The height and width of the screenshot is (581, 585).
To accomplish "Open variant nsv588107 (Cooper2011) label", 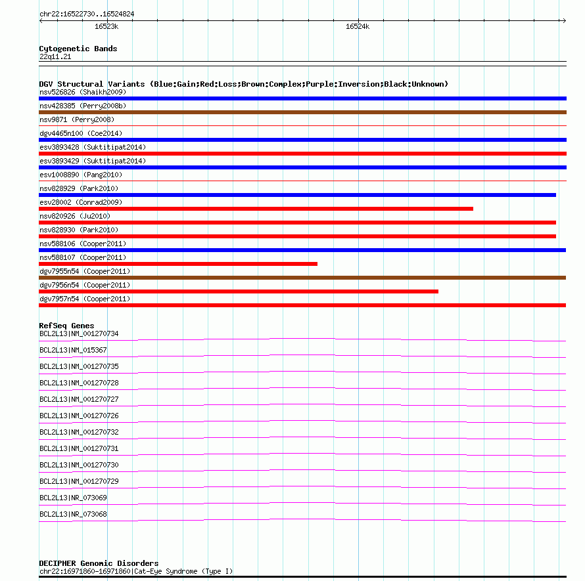I will (83, 257).
